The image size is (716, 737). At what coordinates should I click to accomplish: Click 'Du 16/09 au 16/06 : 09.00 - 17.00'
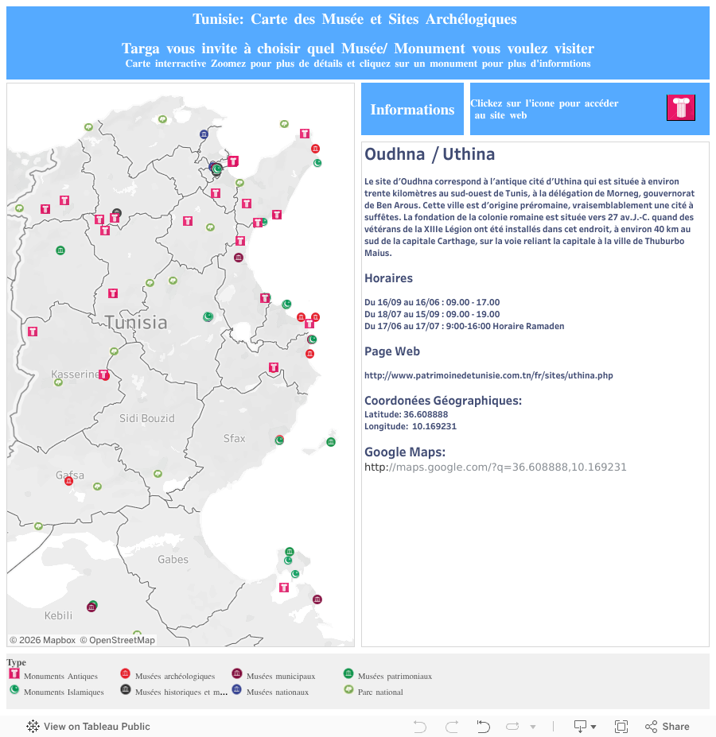coord(432,302)
